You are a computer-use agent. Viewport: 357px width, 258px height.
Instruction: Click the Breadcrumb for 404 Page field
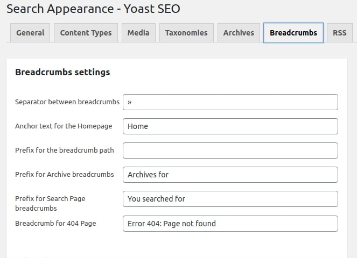230,224
